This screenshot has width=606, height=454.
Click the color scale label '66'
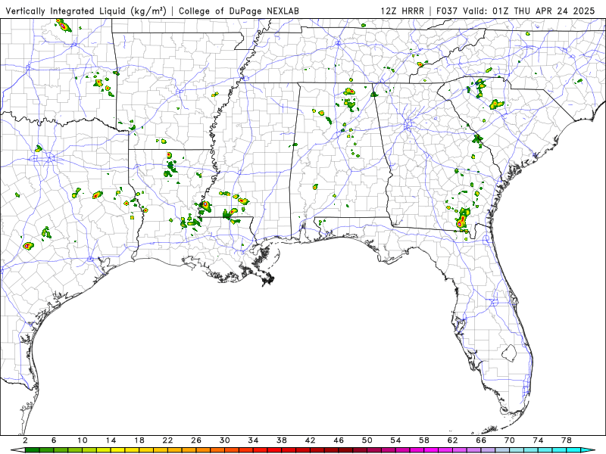(x=481, y=440)
